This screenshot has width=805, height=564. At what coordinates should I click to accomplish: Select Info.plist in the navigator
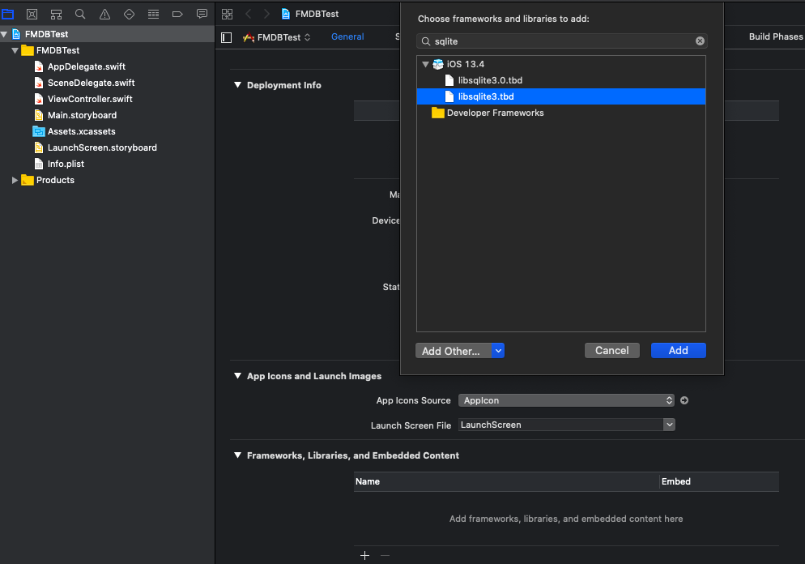pyautogui.click(x=66, y=164)
